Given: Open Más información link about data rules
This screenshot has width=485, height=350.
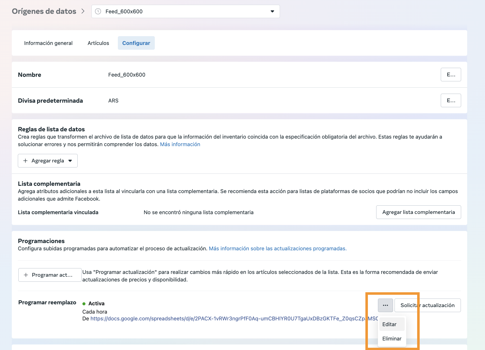Looking at the screenshot, I should [180, 144].
